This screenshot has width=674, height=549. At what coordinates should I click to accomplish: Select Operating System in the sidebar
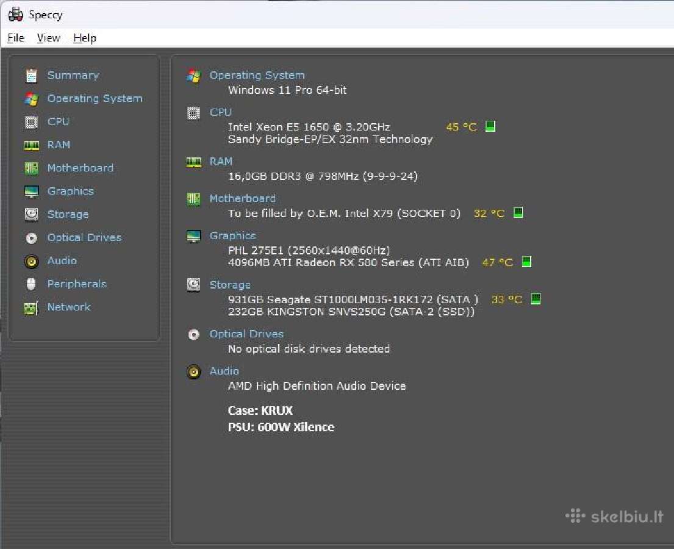tap(95, 98)
